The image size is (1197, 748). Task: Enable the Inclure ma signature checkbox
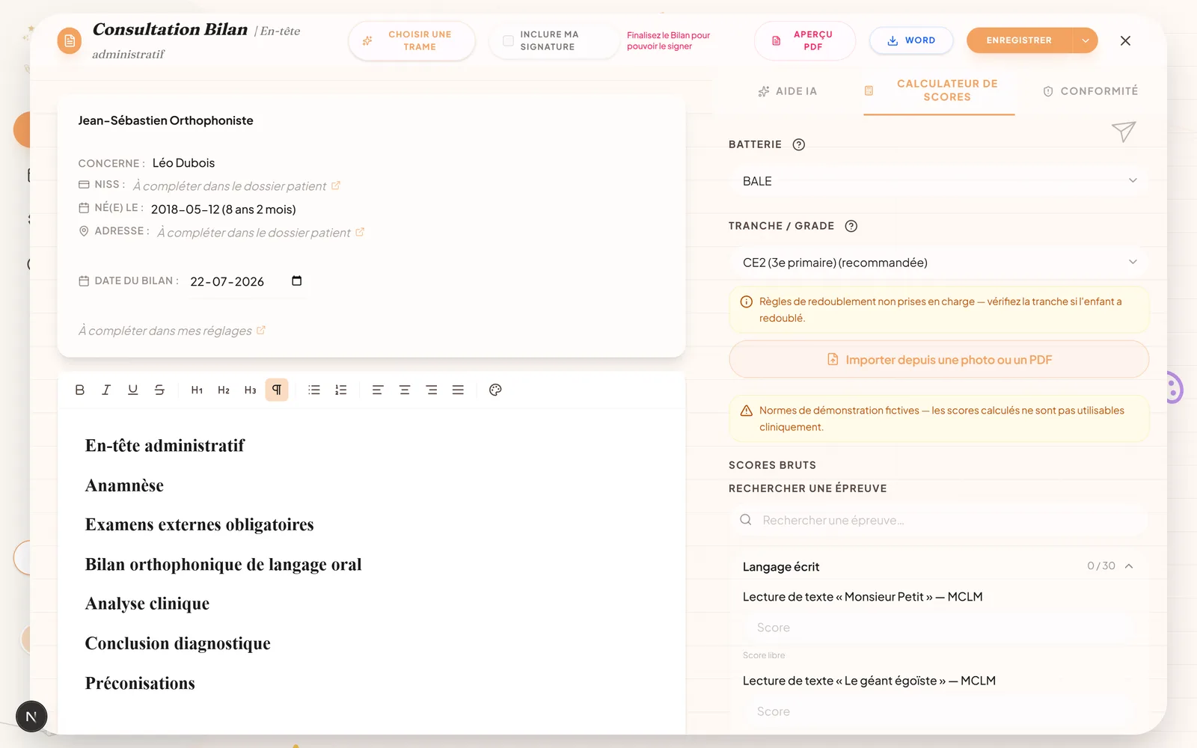tap(508, 40)
